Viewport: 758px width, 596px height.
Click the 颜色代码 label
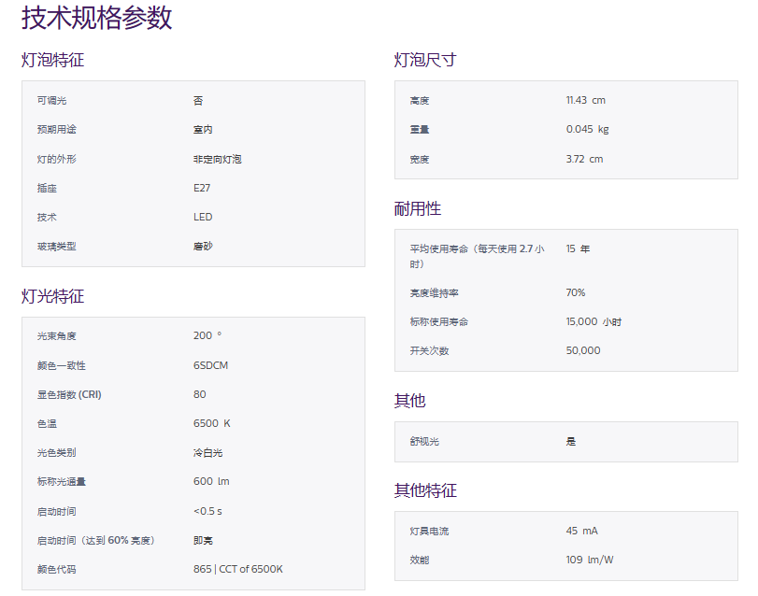click(x=57, y=570)
